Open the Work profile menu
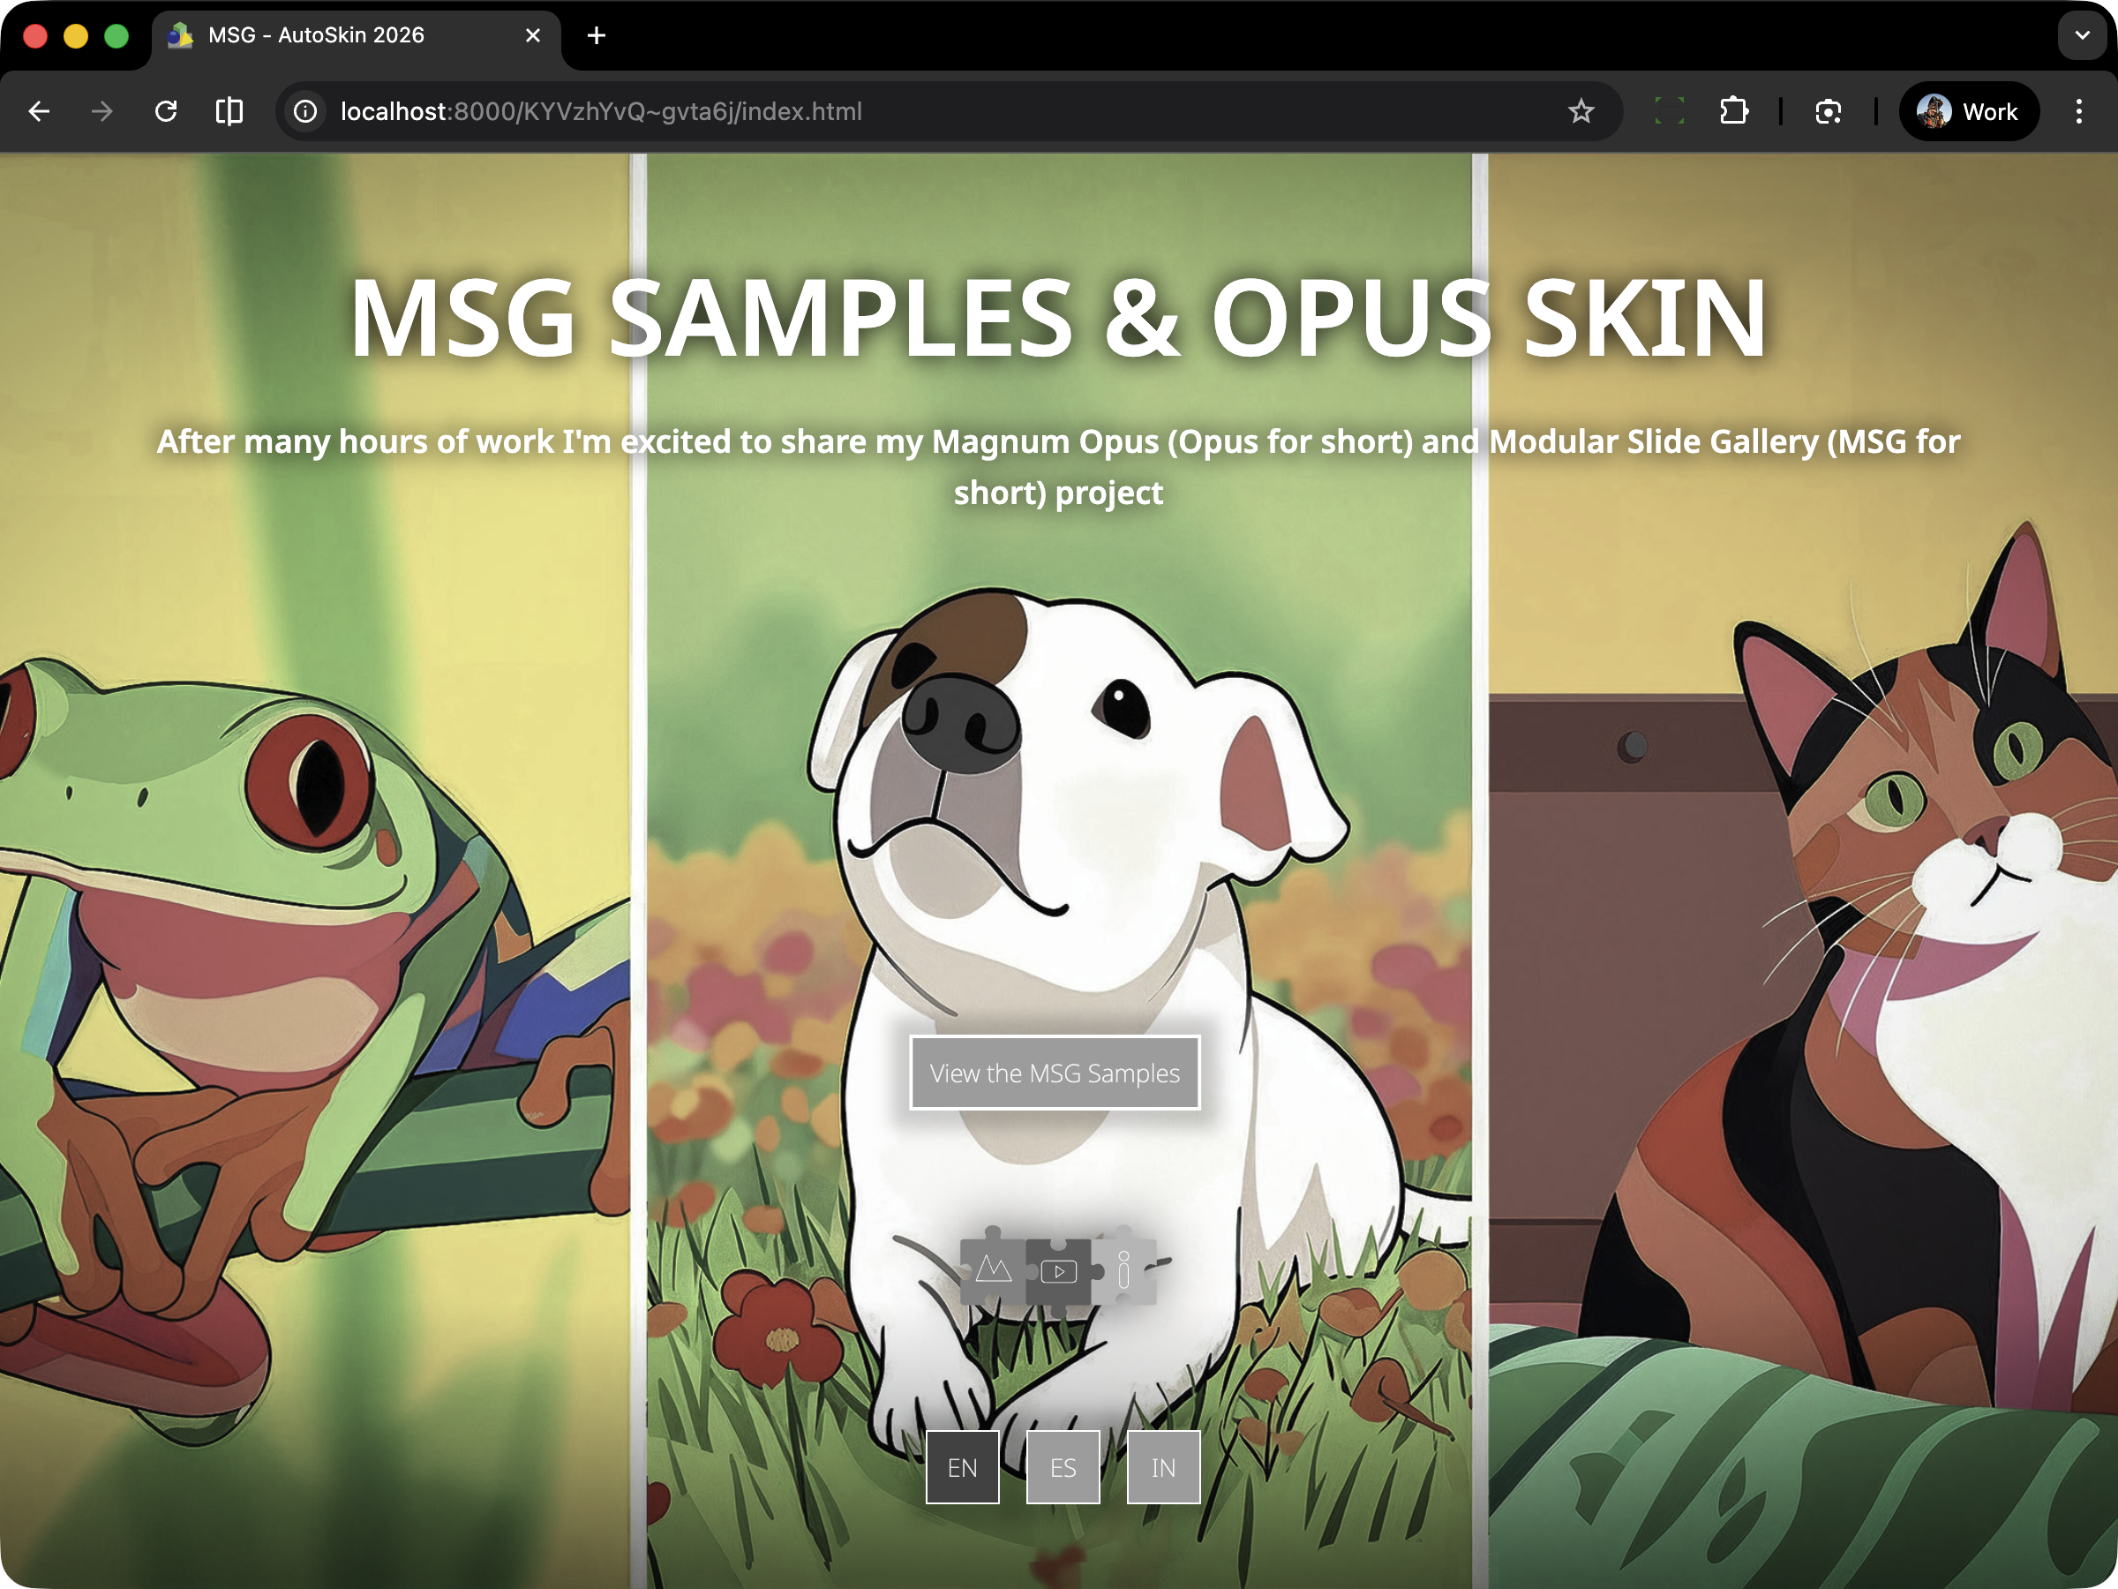 click(x=1968, y=112)
